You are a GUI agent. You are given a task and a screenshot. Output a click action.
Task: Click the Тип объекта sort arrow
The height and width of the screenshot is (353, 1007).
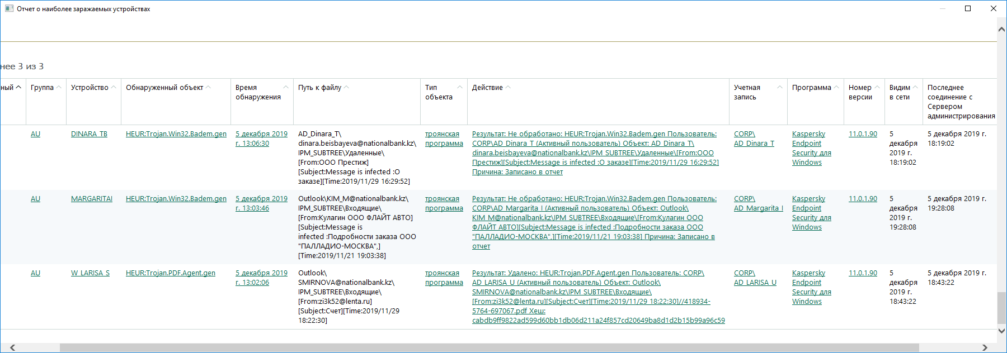pos(460,87)
